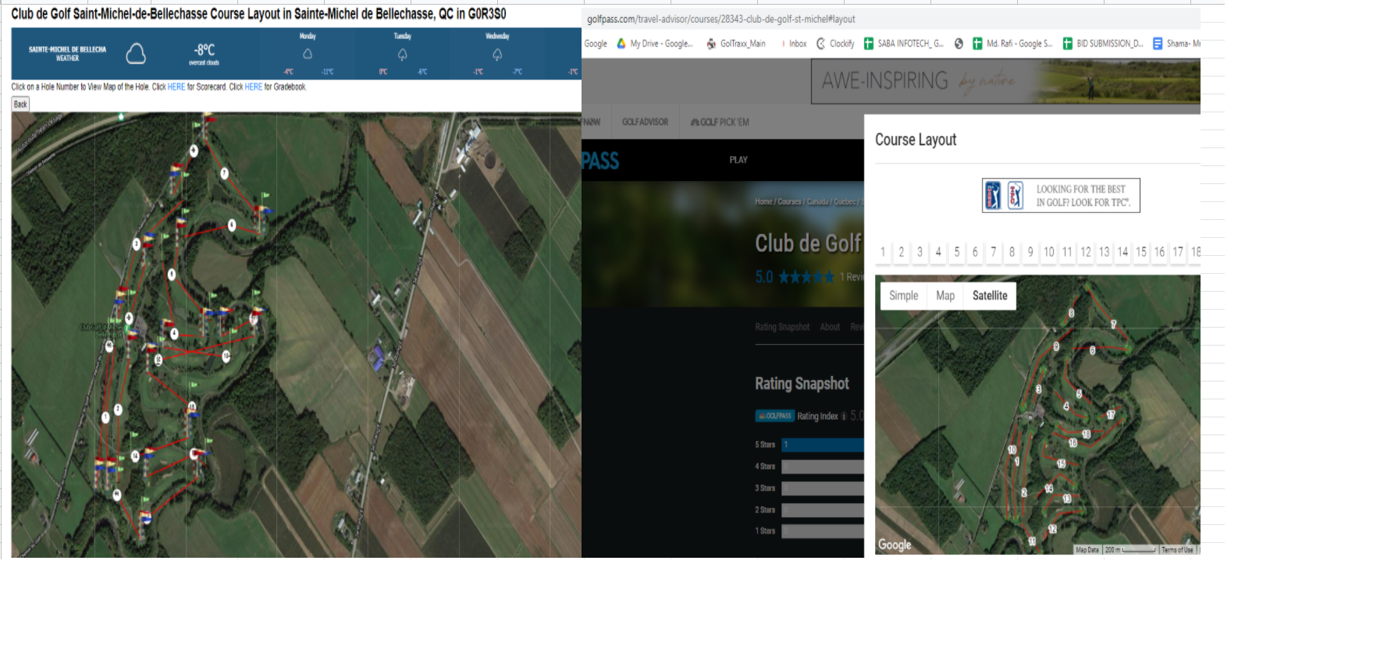Click hole 5 marker on left course layout map
The height and width of the screenshot is (667, 1391).
tap(172, 274)
